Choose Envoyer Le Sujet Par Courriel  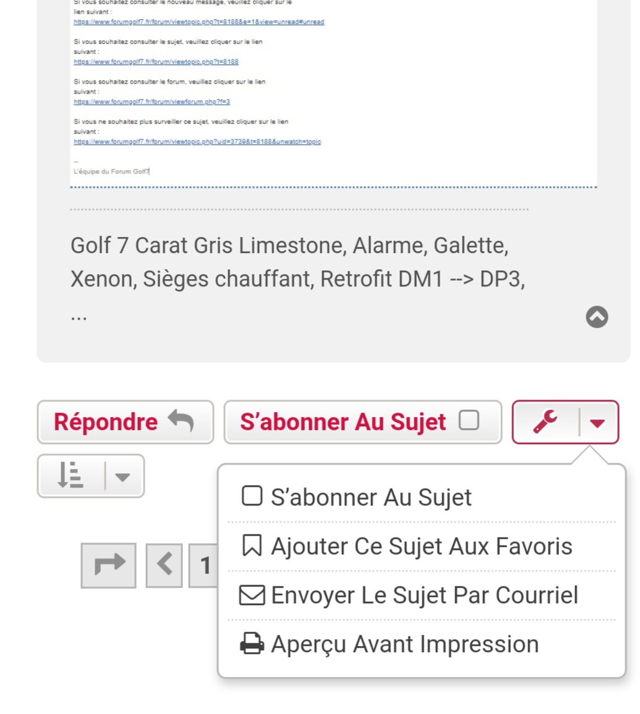click(421, 595)
